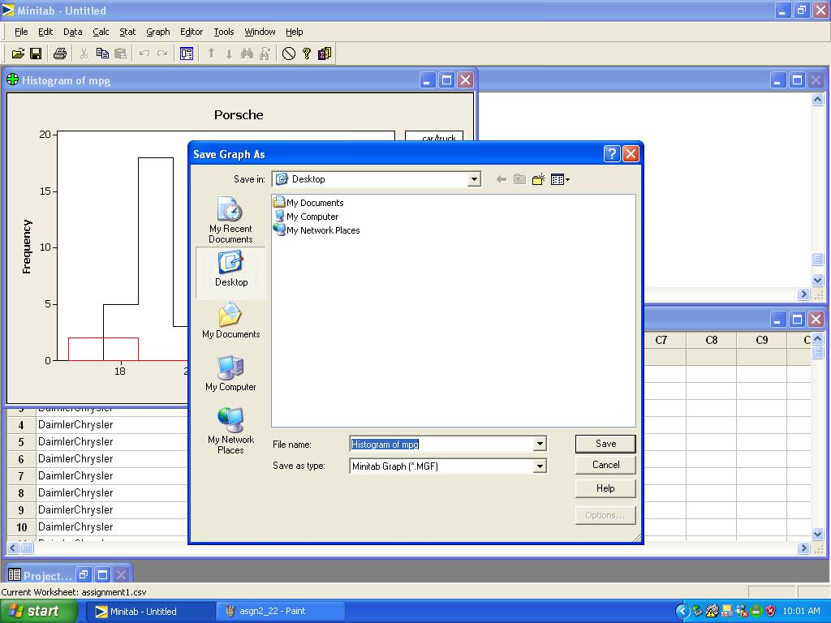Expand the Save in location dropdown
Viewport: 831px width, 623px height.
click(x=474, y=179)
